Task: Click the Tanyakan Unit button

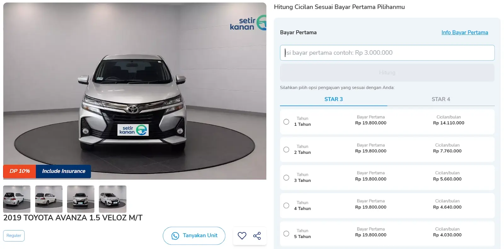Action: [x=194, y=235]
